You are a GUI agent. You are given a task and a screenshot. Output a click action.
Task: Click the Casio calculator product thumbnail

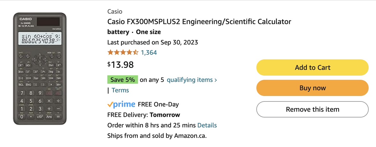tap(40, 69)
